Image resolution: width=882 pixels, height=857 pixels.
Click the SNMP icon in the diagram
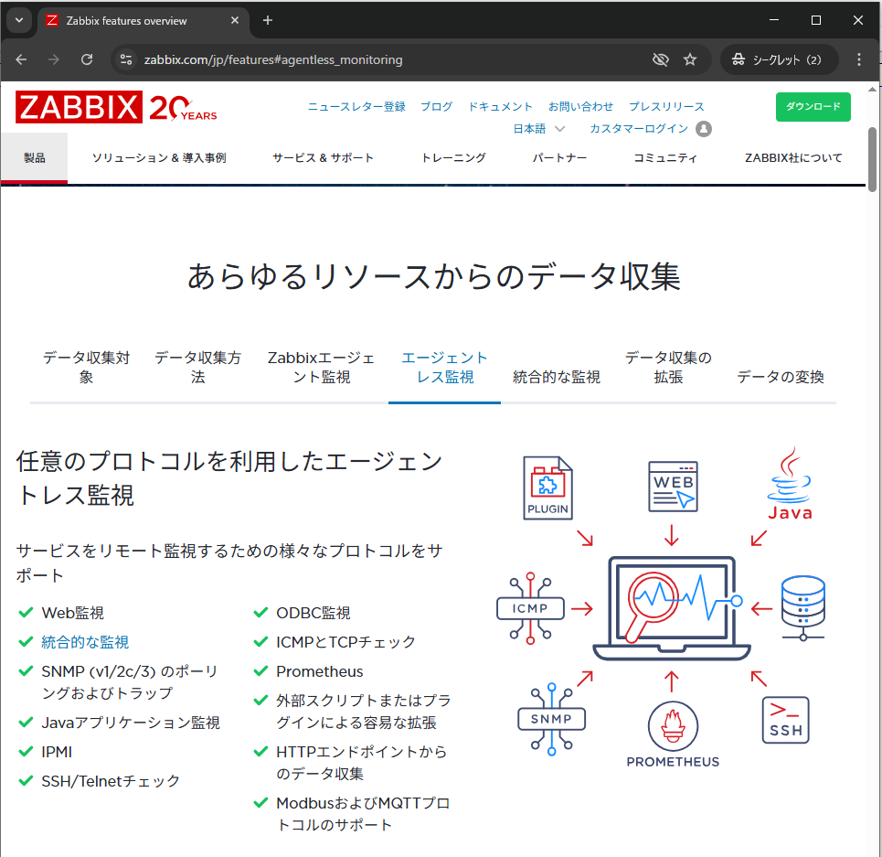click(550, 720)
